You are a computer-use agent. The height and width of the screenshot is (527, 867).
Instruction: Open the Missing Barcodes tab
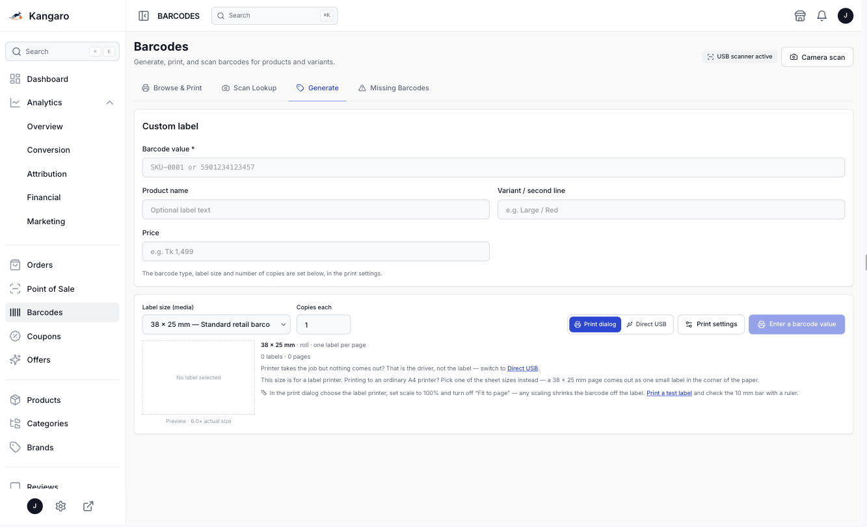[x=393, y=88]
